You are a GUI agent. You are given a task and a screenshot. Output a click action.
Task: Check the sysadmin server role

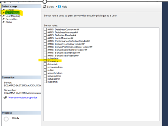(x=45, y=82)
